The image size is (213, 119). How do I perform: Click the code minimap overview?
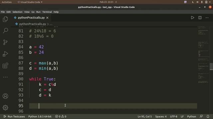click(203, 55)
